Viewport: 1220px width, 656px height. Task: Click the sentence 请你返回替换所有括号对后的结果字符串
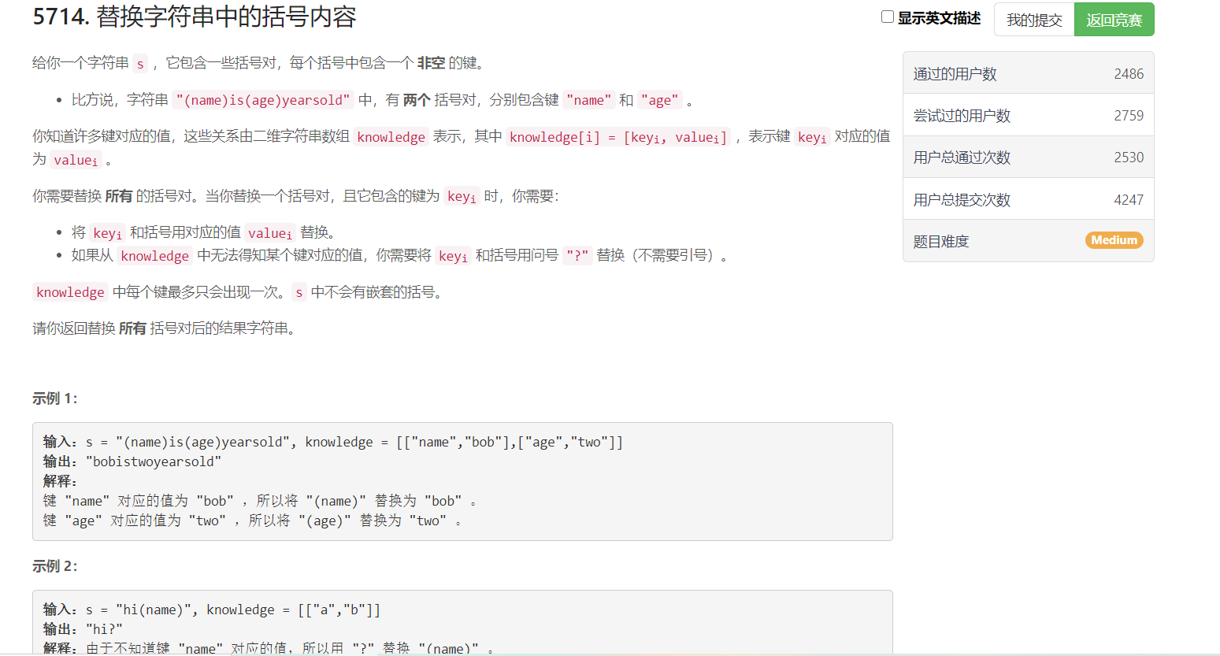(x=165, y=328)
